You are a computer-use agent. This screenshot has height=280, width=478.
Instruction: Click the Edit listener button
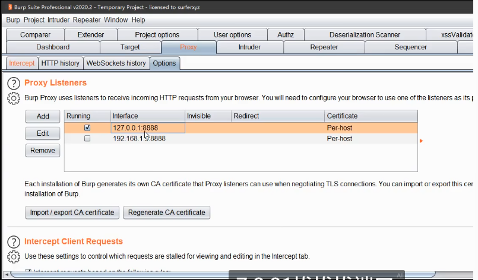(x=42, y=133)
